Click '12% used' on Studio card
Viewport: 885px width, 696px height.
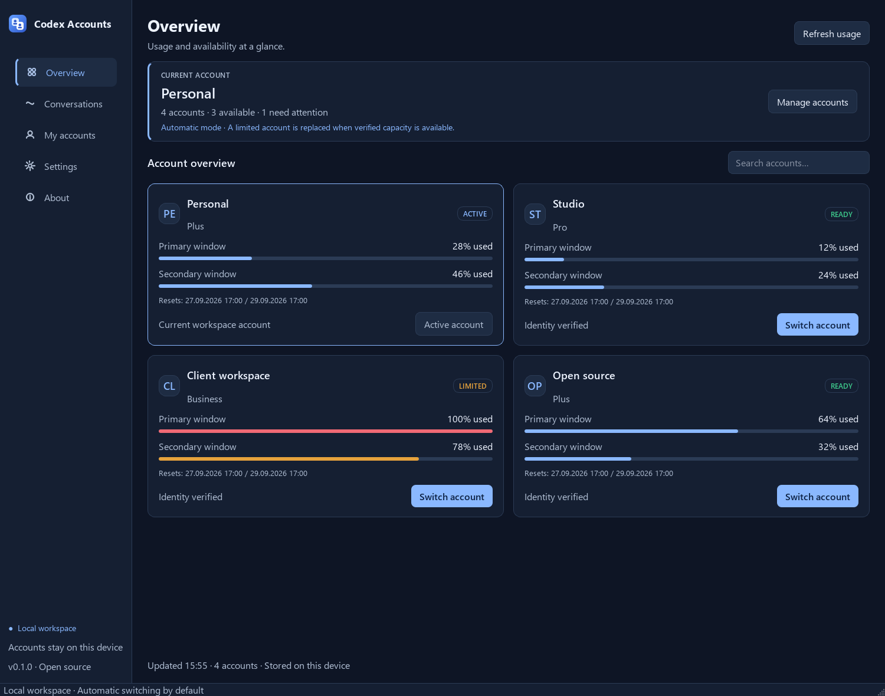click(x=838, y=247)
